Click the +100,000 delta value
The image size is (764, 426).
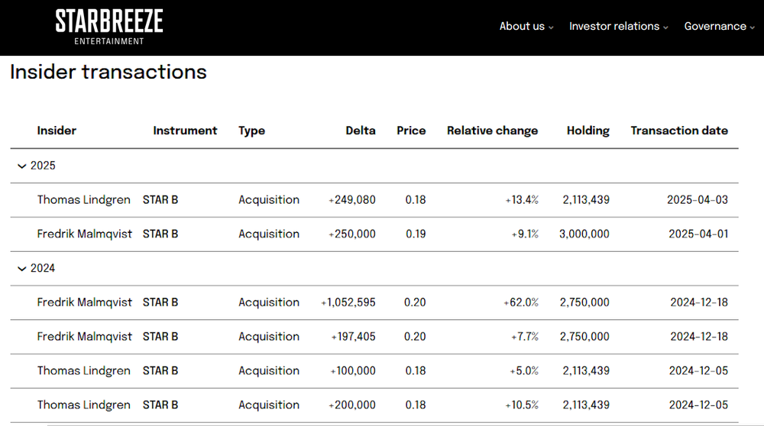pos(353,371)
